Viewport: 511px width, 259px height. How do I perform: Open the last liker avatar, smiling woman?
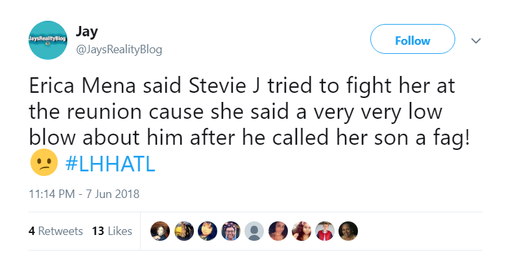(x=348, y=231)
